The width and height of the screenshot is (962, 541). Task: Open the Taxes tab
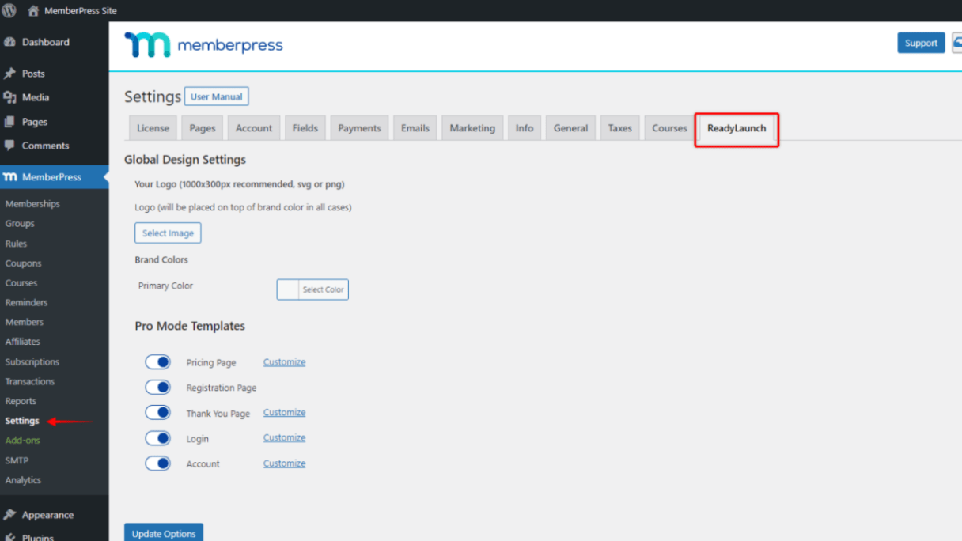[x=620, y=128]
